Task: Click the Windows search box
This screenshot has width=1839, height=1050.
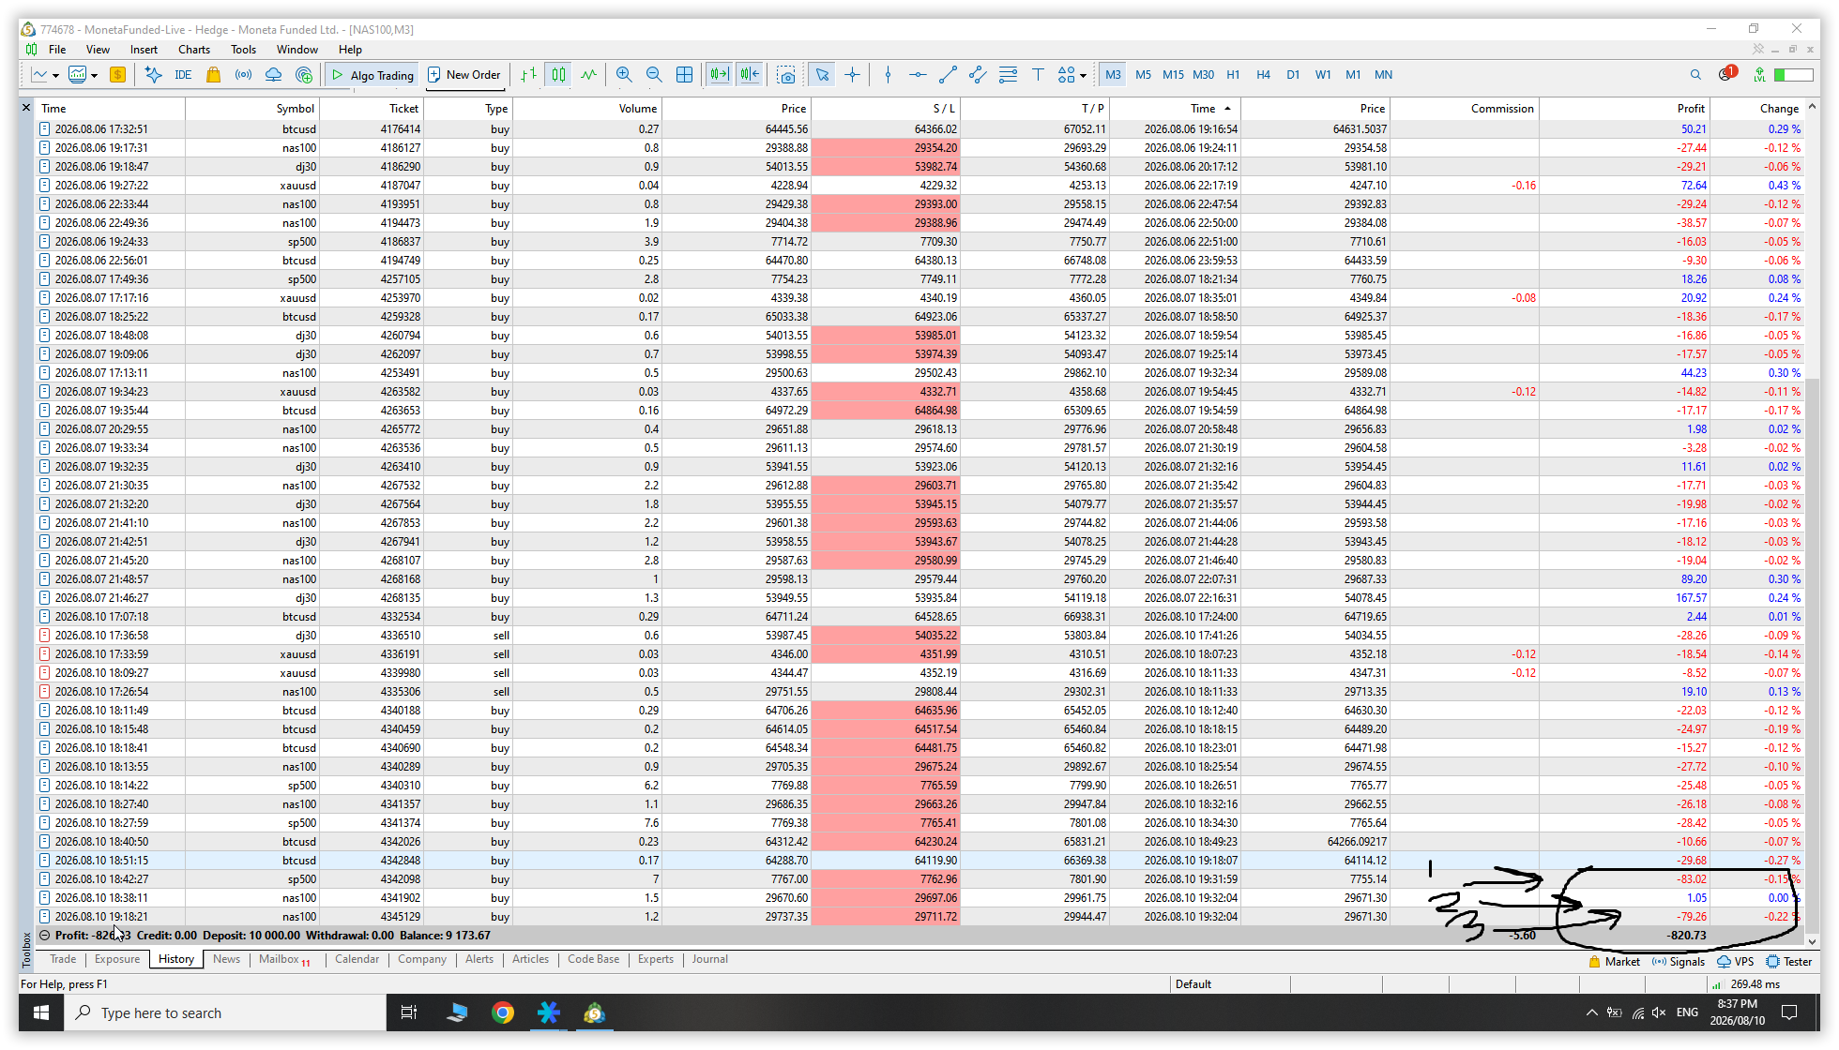Action: (225, 1012)
